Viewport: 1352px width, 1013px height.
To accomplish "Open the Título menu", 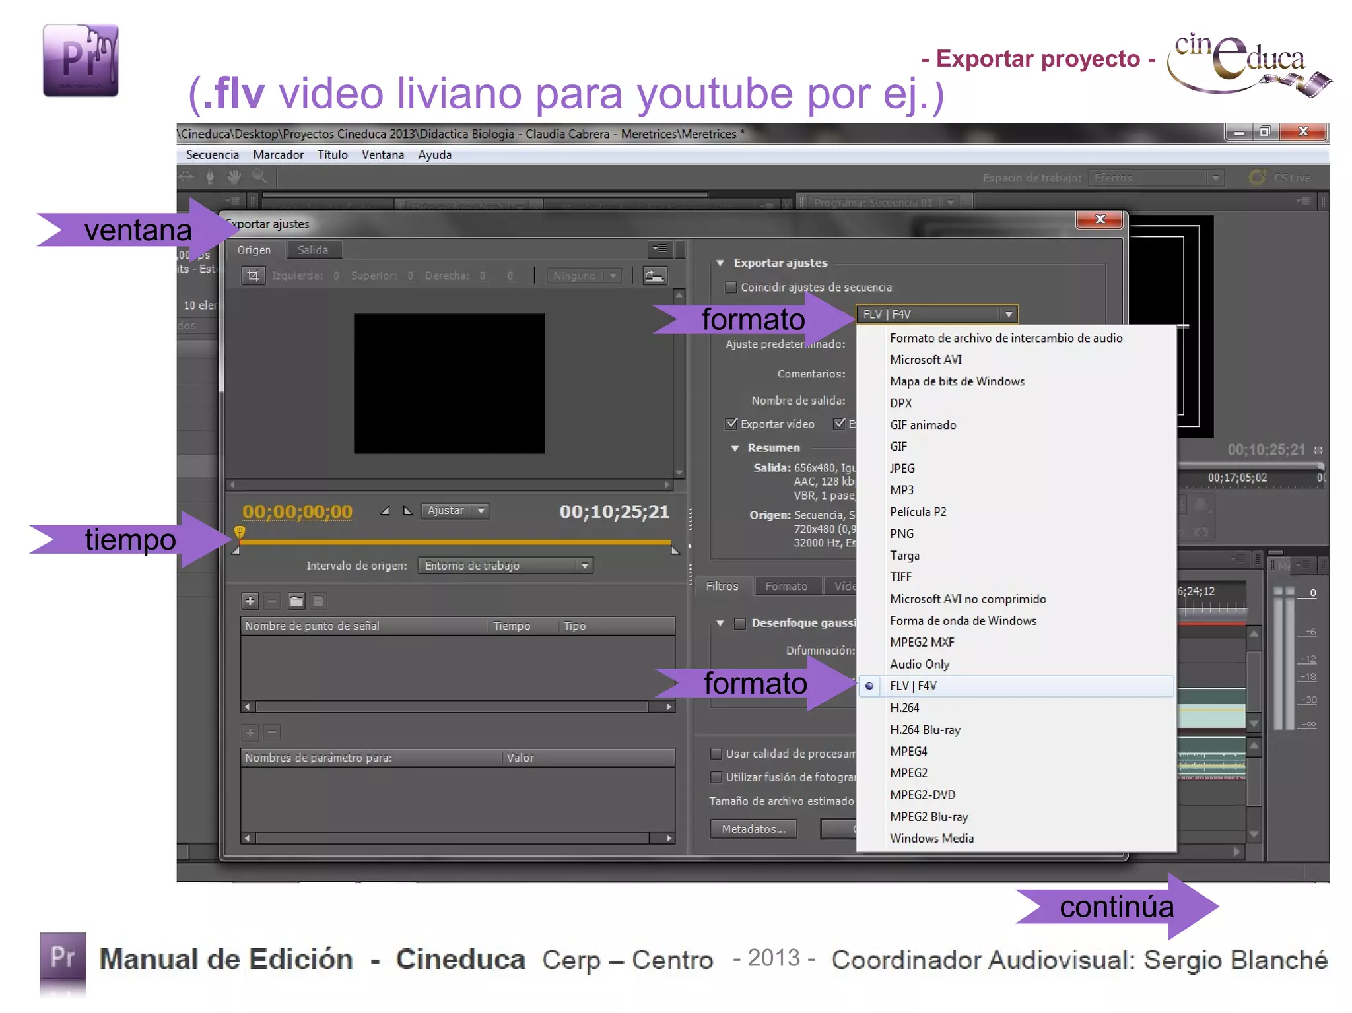I will (332, 155).
